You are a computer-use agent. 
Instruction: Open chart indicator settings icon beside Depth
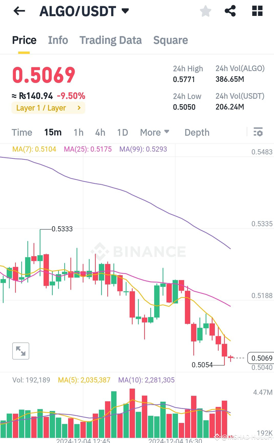click(258, 132)
